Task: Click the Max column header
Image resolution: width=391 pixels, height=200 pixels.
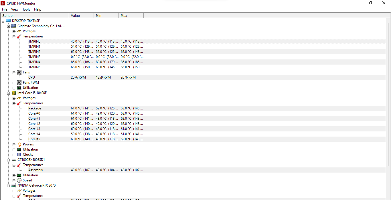Action: tap(131, 15)
